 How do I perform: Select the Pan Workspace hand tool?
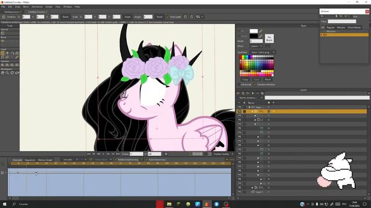tap(2, 73)
